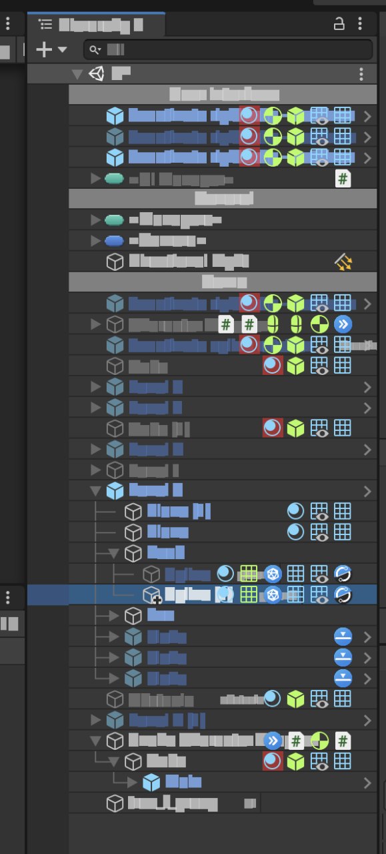
Task: Toggle the eye-grid visibility icon on highlighted row
Action: coord(319,594)
